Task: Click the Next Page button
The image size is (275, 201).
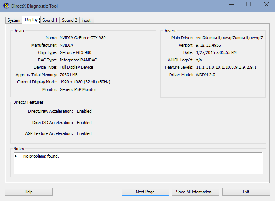Action: coord(145,192)
